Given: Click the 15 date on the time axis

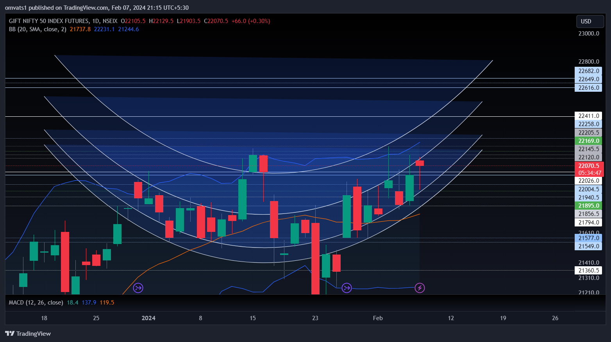Looking at the screenshot, I should coord(253,318).
